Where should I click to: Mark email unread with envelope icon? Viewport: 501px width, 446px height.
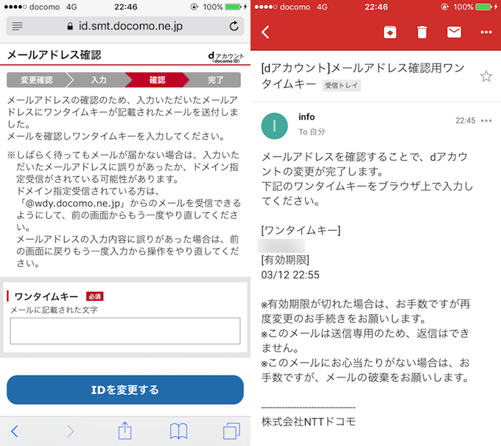(x=454, y=32)
